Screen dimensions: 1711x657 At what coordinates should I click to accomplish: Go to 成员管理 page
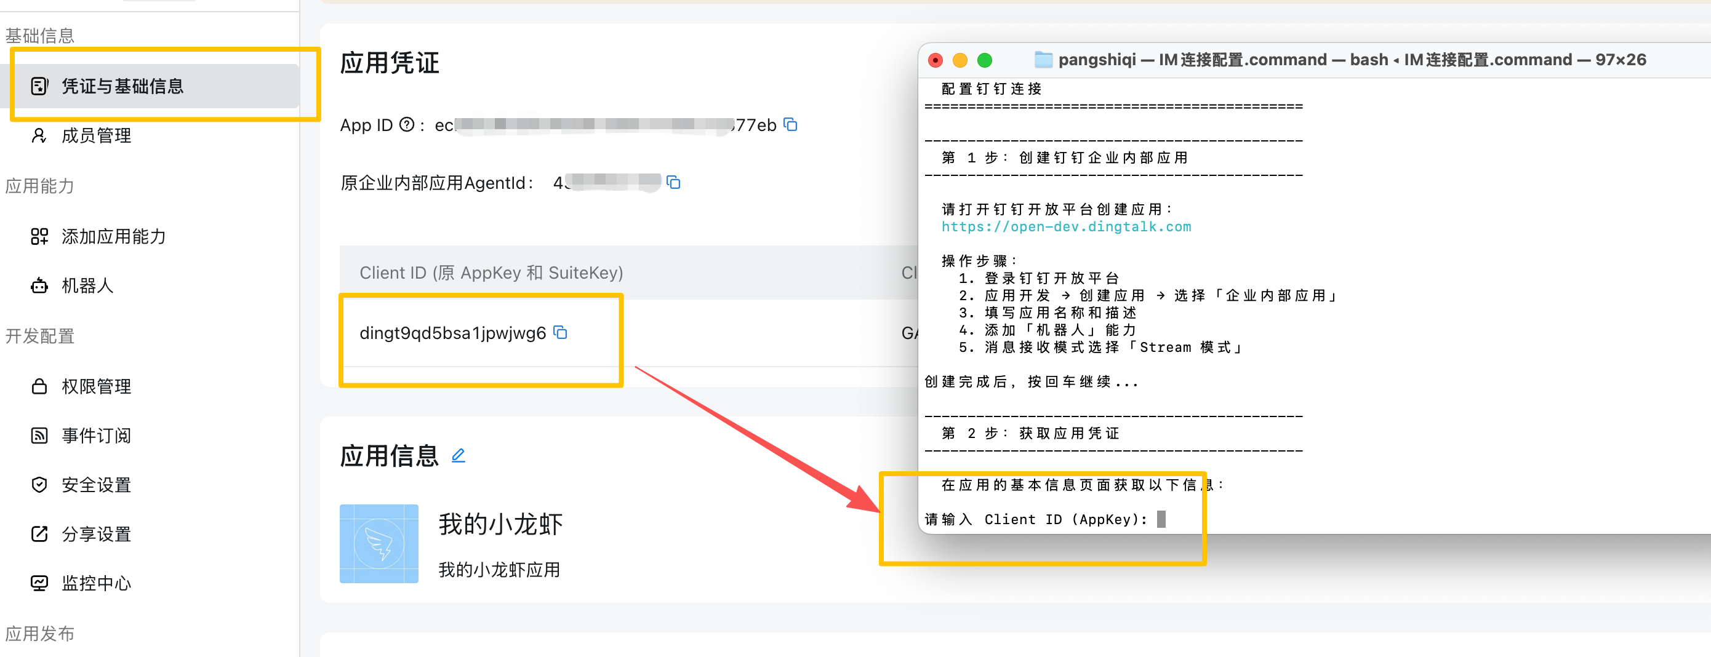96,136
